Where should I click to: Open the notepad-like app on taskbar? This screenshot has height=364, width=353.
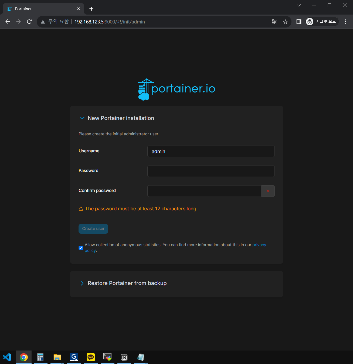coord(141,357)
